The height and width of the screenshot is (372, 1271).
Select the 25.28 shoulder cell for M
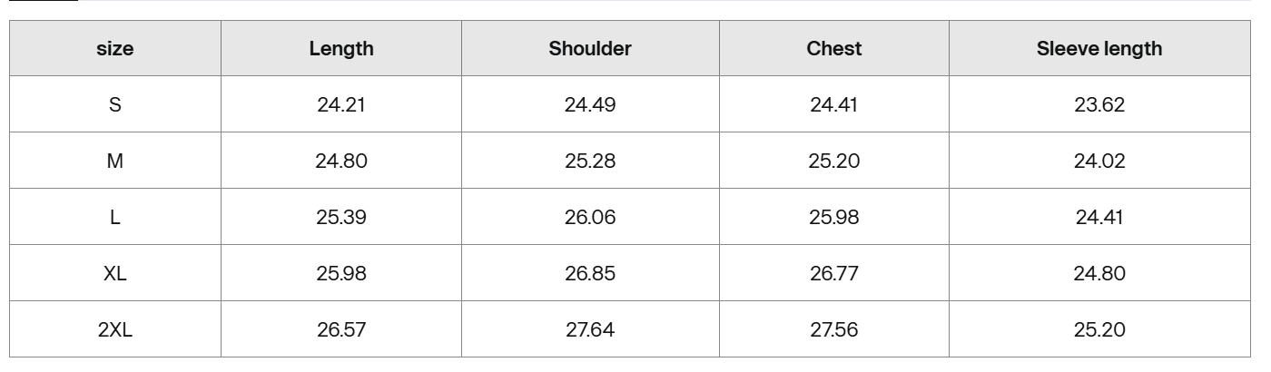click(590, 162)
